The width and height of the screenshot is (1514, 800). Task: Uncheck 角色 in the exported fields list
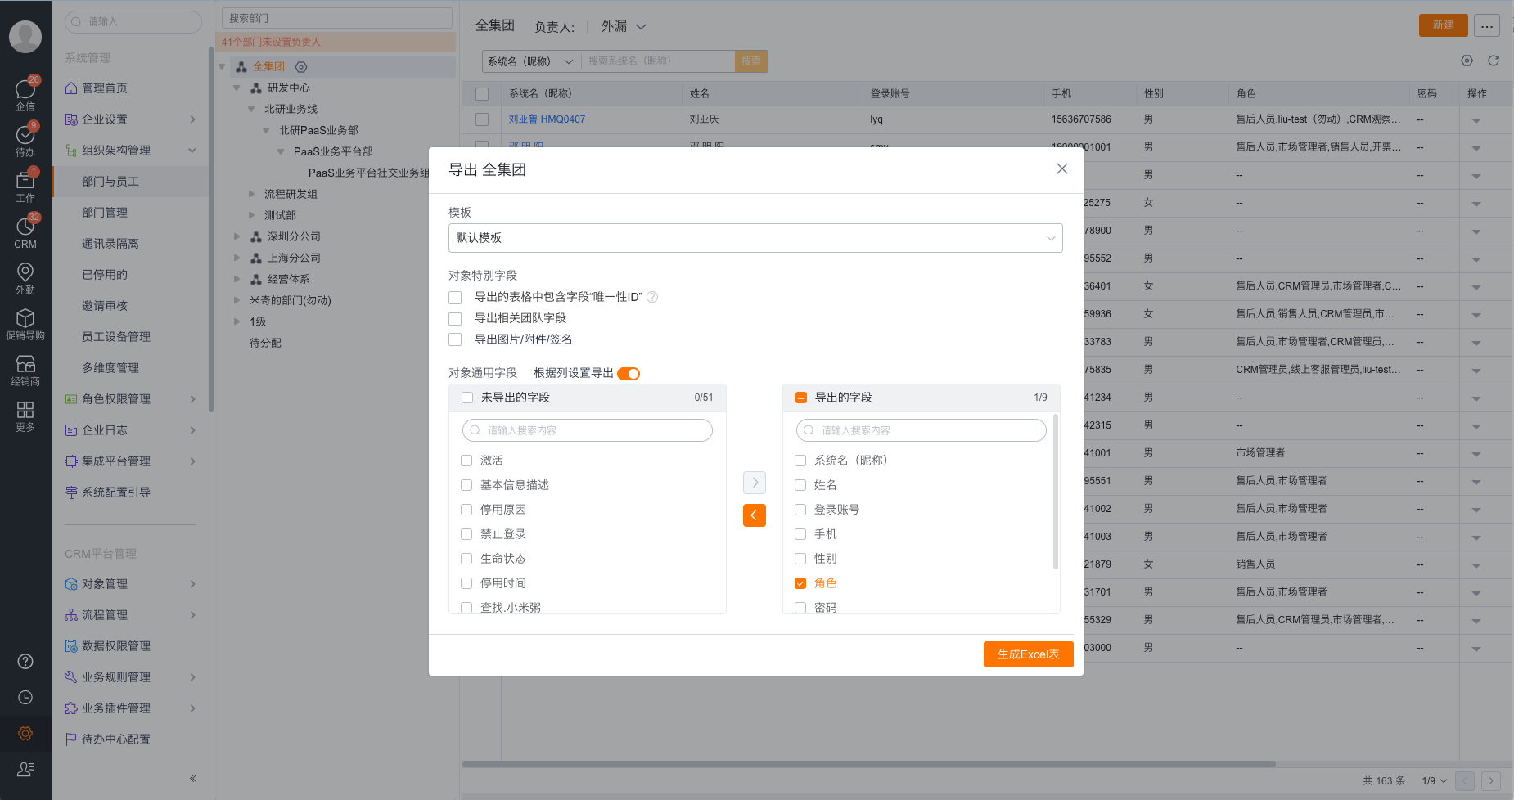pyautogui.click(x=800, y=582)
